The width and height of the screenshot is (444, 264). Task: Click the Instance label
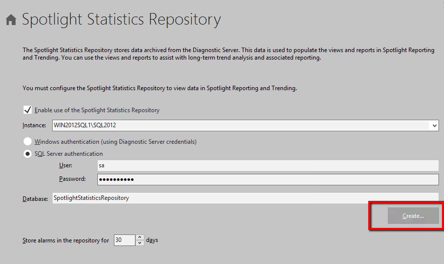coord(34,125)
